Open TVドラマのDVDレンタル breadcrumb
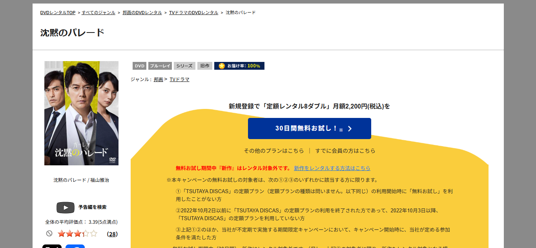The height and width of the screenshot is (248, 536). [x=193, y=13]
